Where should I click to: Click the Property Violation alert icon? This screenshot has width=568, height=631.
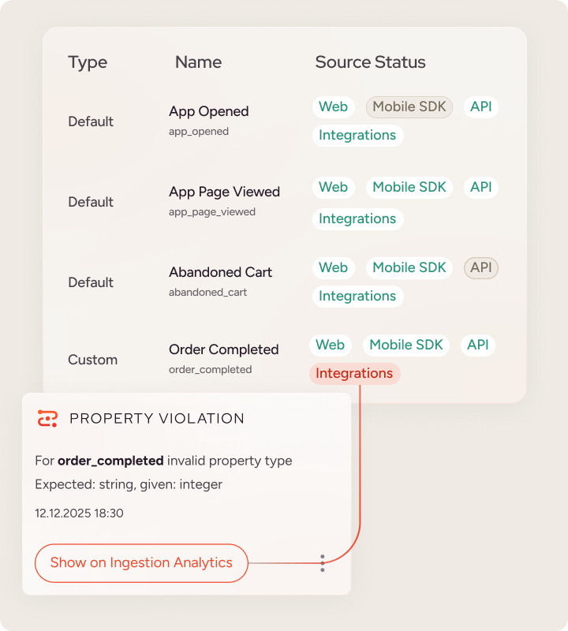[x=48, y=418]
